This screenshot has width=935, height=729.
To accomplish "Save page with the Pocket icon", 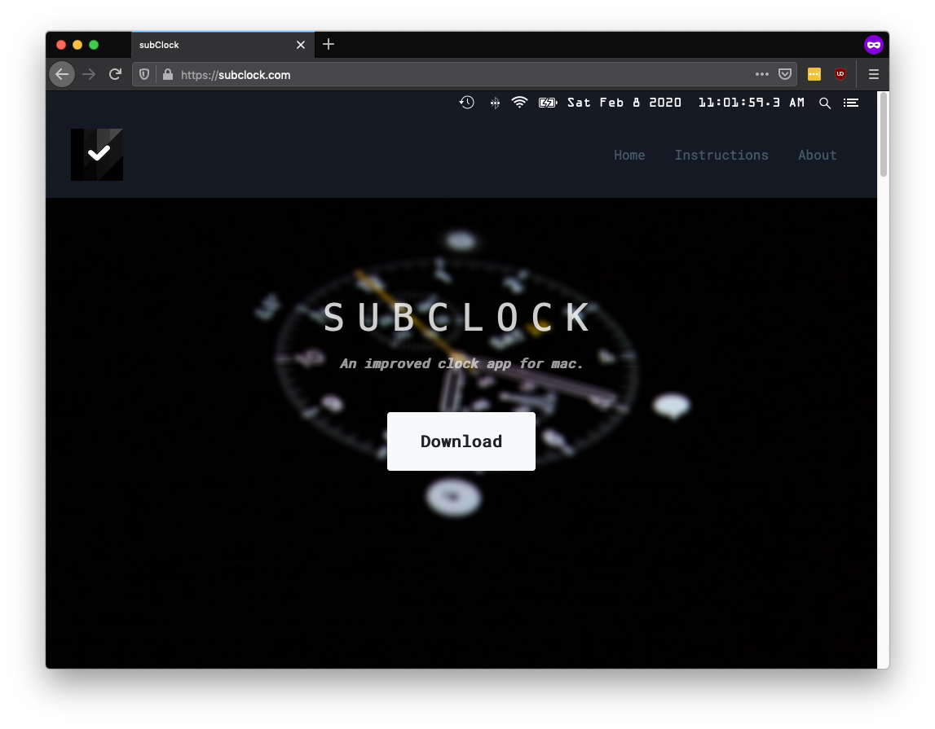I will pyautogui.click(x=785, y=74).
